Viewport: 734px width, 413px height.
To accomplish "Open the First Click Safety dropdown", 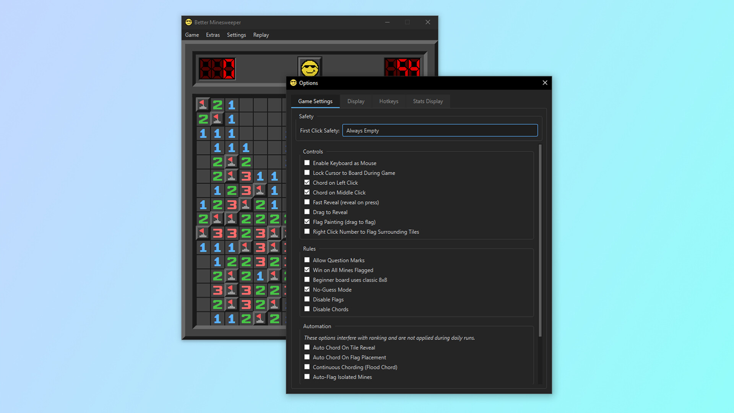I will [440, 130].
